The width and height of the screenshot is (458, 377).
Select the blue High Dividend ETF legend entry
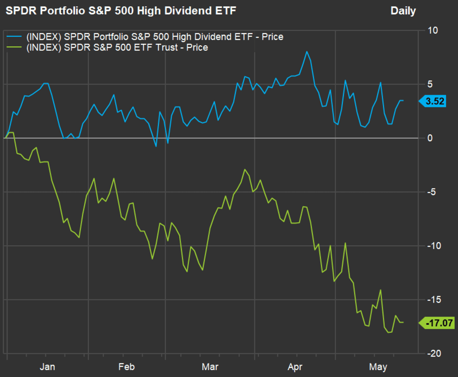145,37
